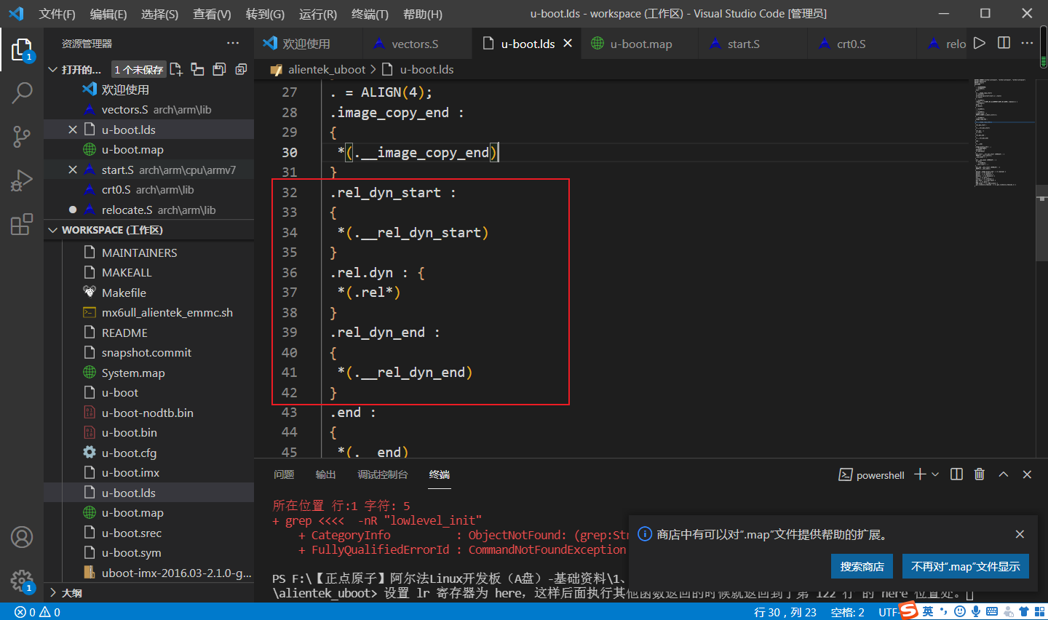This screenshot has width=1048, height=620.
Task: Open the terminal launch profile dropdown
Action: 936,474
